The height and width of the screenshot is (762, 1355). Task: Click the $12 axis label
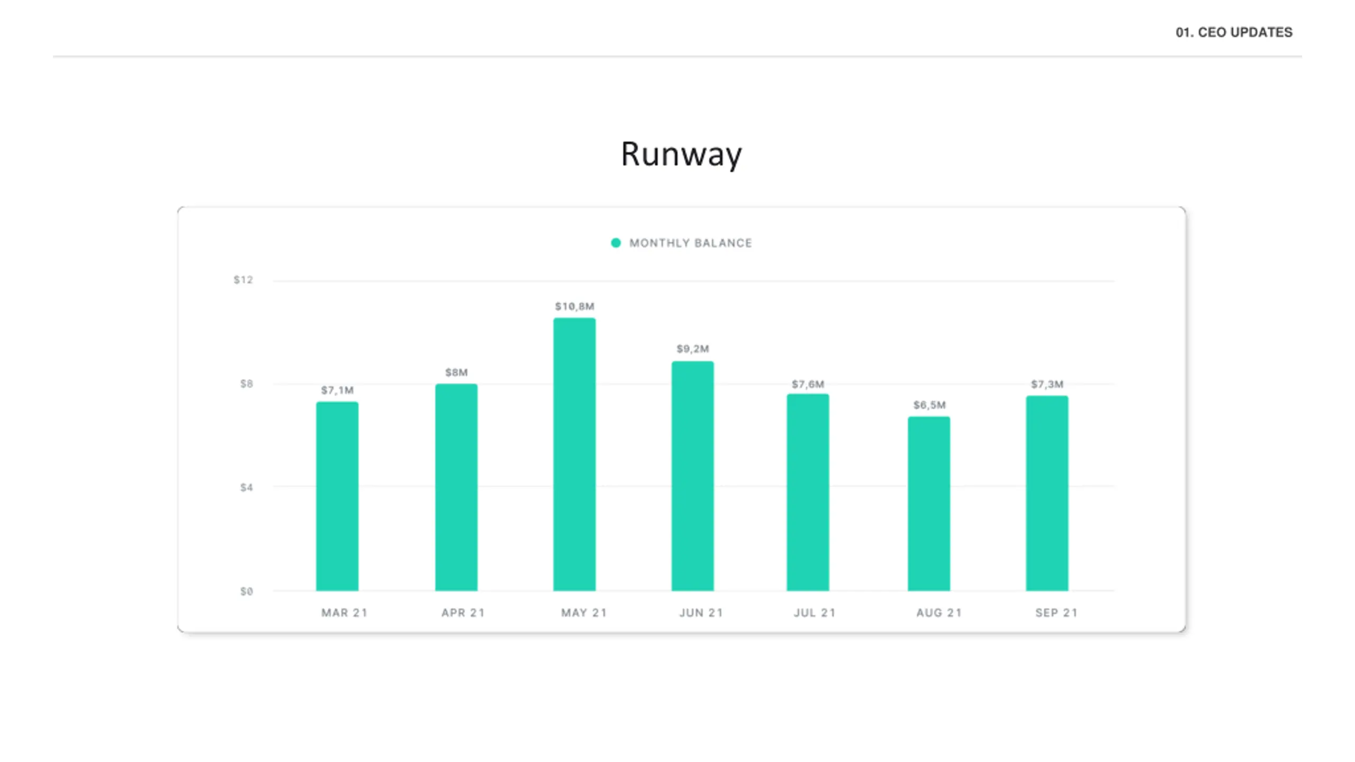pyautogui.click(x=243, y=279)
